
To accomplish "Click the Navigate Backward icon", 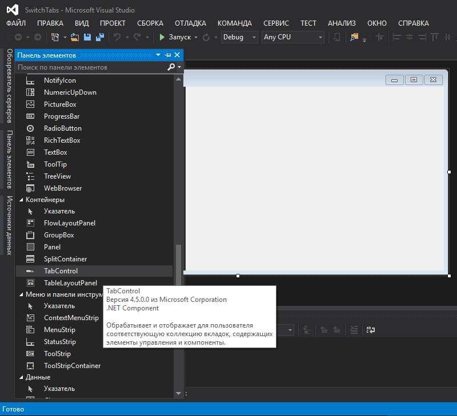I will (18, 37).
